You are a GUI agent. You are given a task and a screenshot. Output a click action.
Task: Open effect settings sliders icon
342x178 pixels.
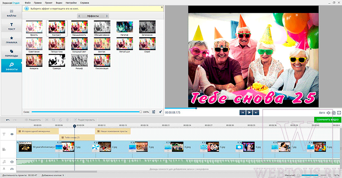153,112
